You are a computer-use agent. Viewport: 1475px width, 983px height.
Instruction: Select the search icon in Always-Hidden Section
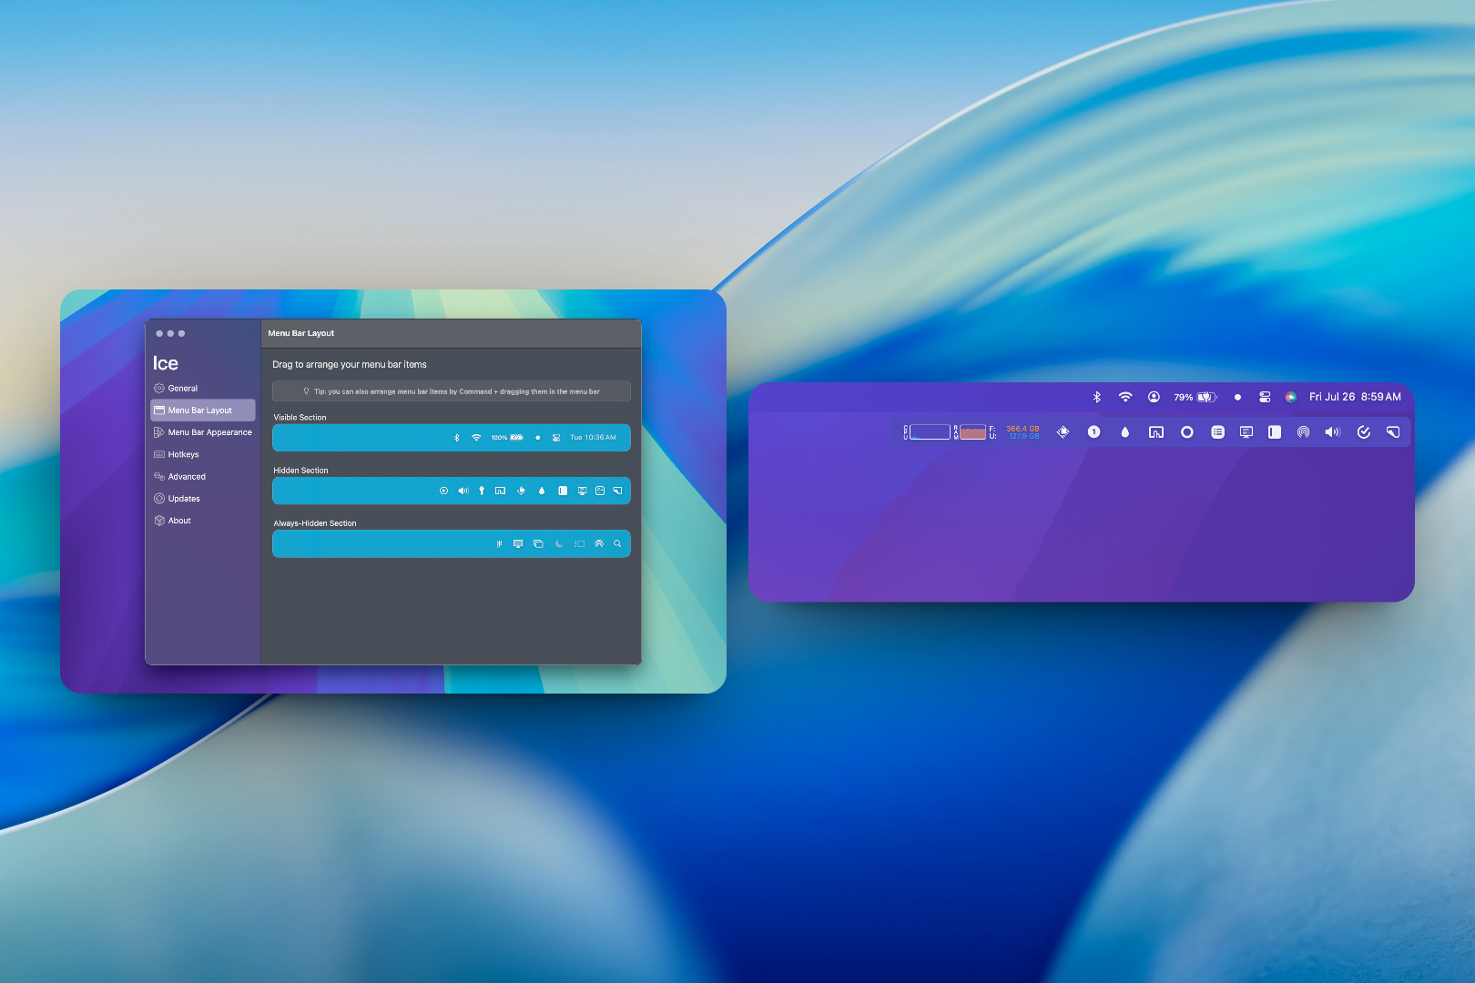pos(617,543)
